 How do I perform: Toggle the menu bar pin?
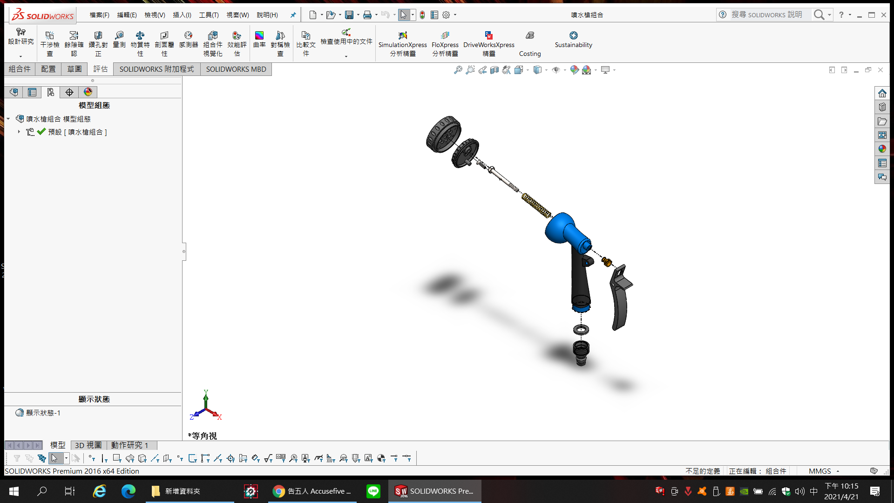[293, 15]
